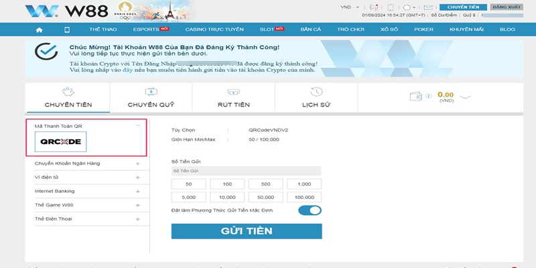Image resolution: width=536 pixels, height=268 pixels.
Task: Collapse the Mã Thanh Toán QR section
Action: (138, 126)
